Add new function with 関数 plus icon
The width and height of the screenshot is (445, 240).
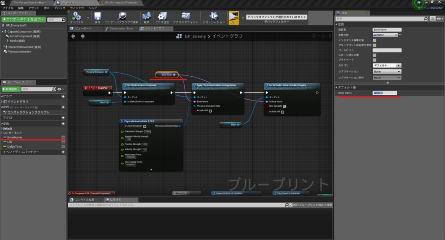63,107
